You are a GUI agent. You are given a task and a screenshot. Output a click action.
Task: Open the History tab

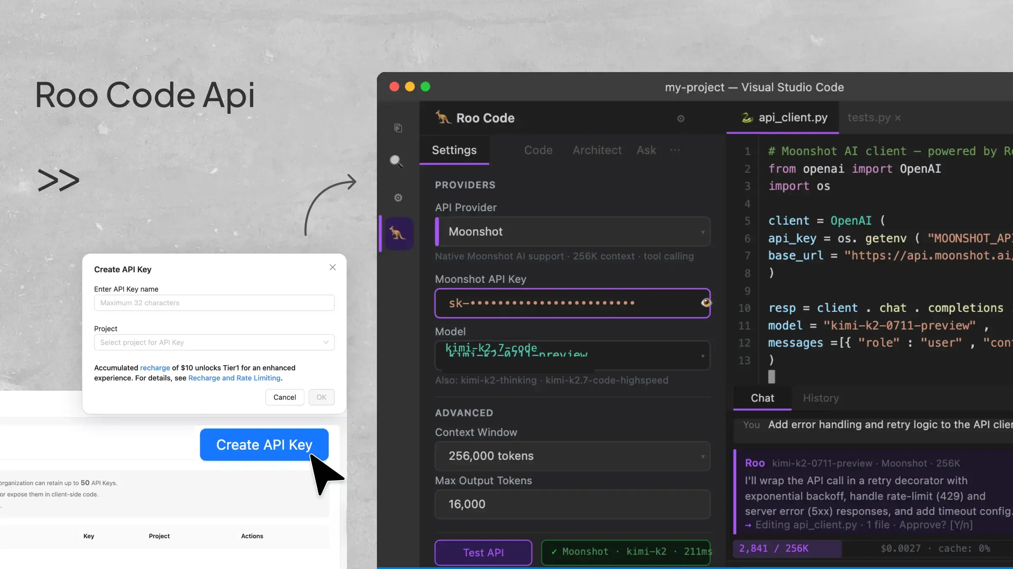(821, 398)
